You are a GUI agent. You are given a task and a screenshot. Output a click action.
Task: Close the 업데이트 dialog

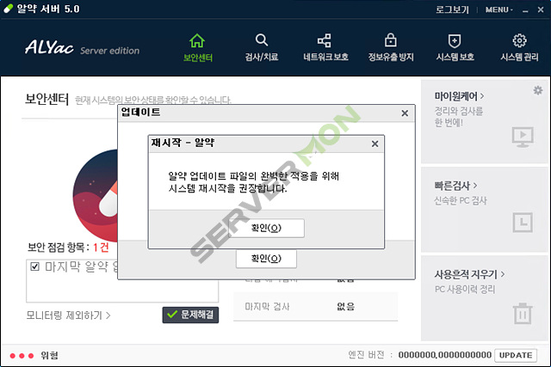click(x=405, y=113)
